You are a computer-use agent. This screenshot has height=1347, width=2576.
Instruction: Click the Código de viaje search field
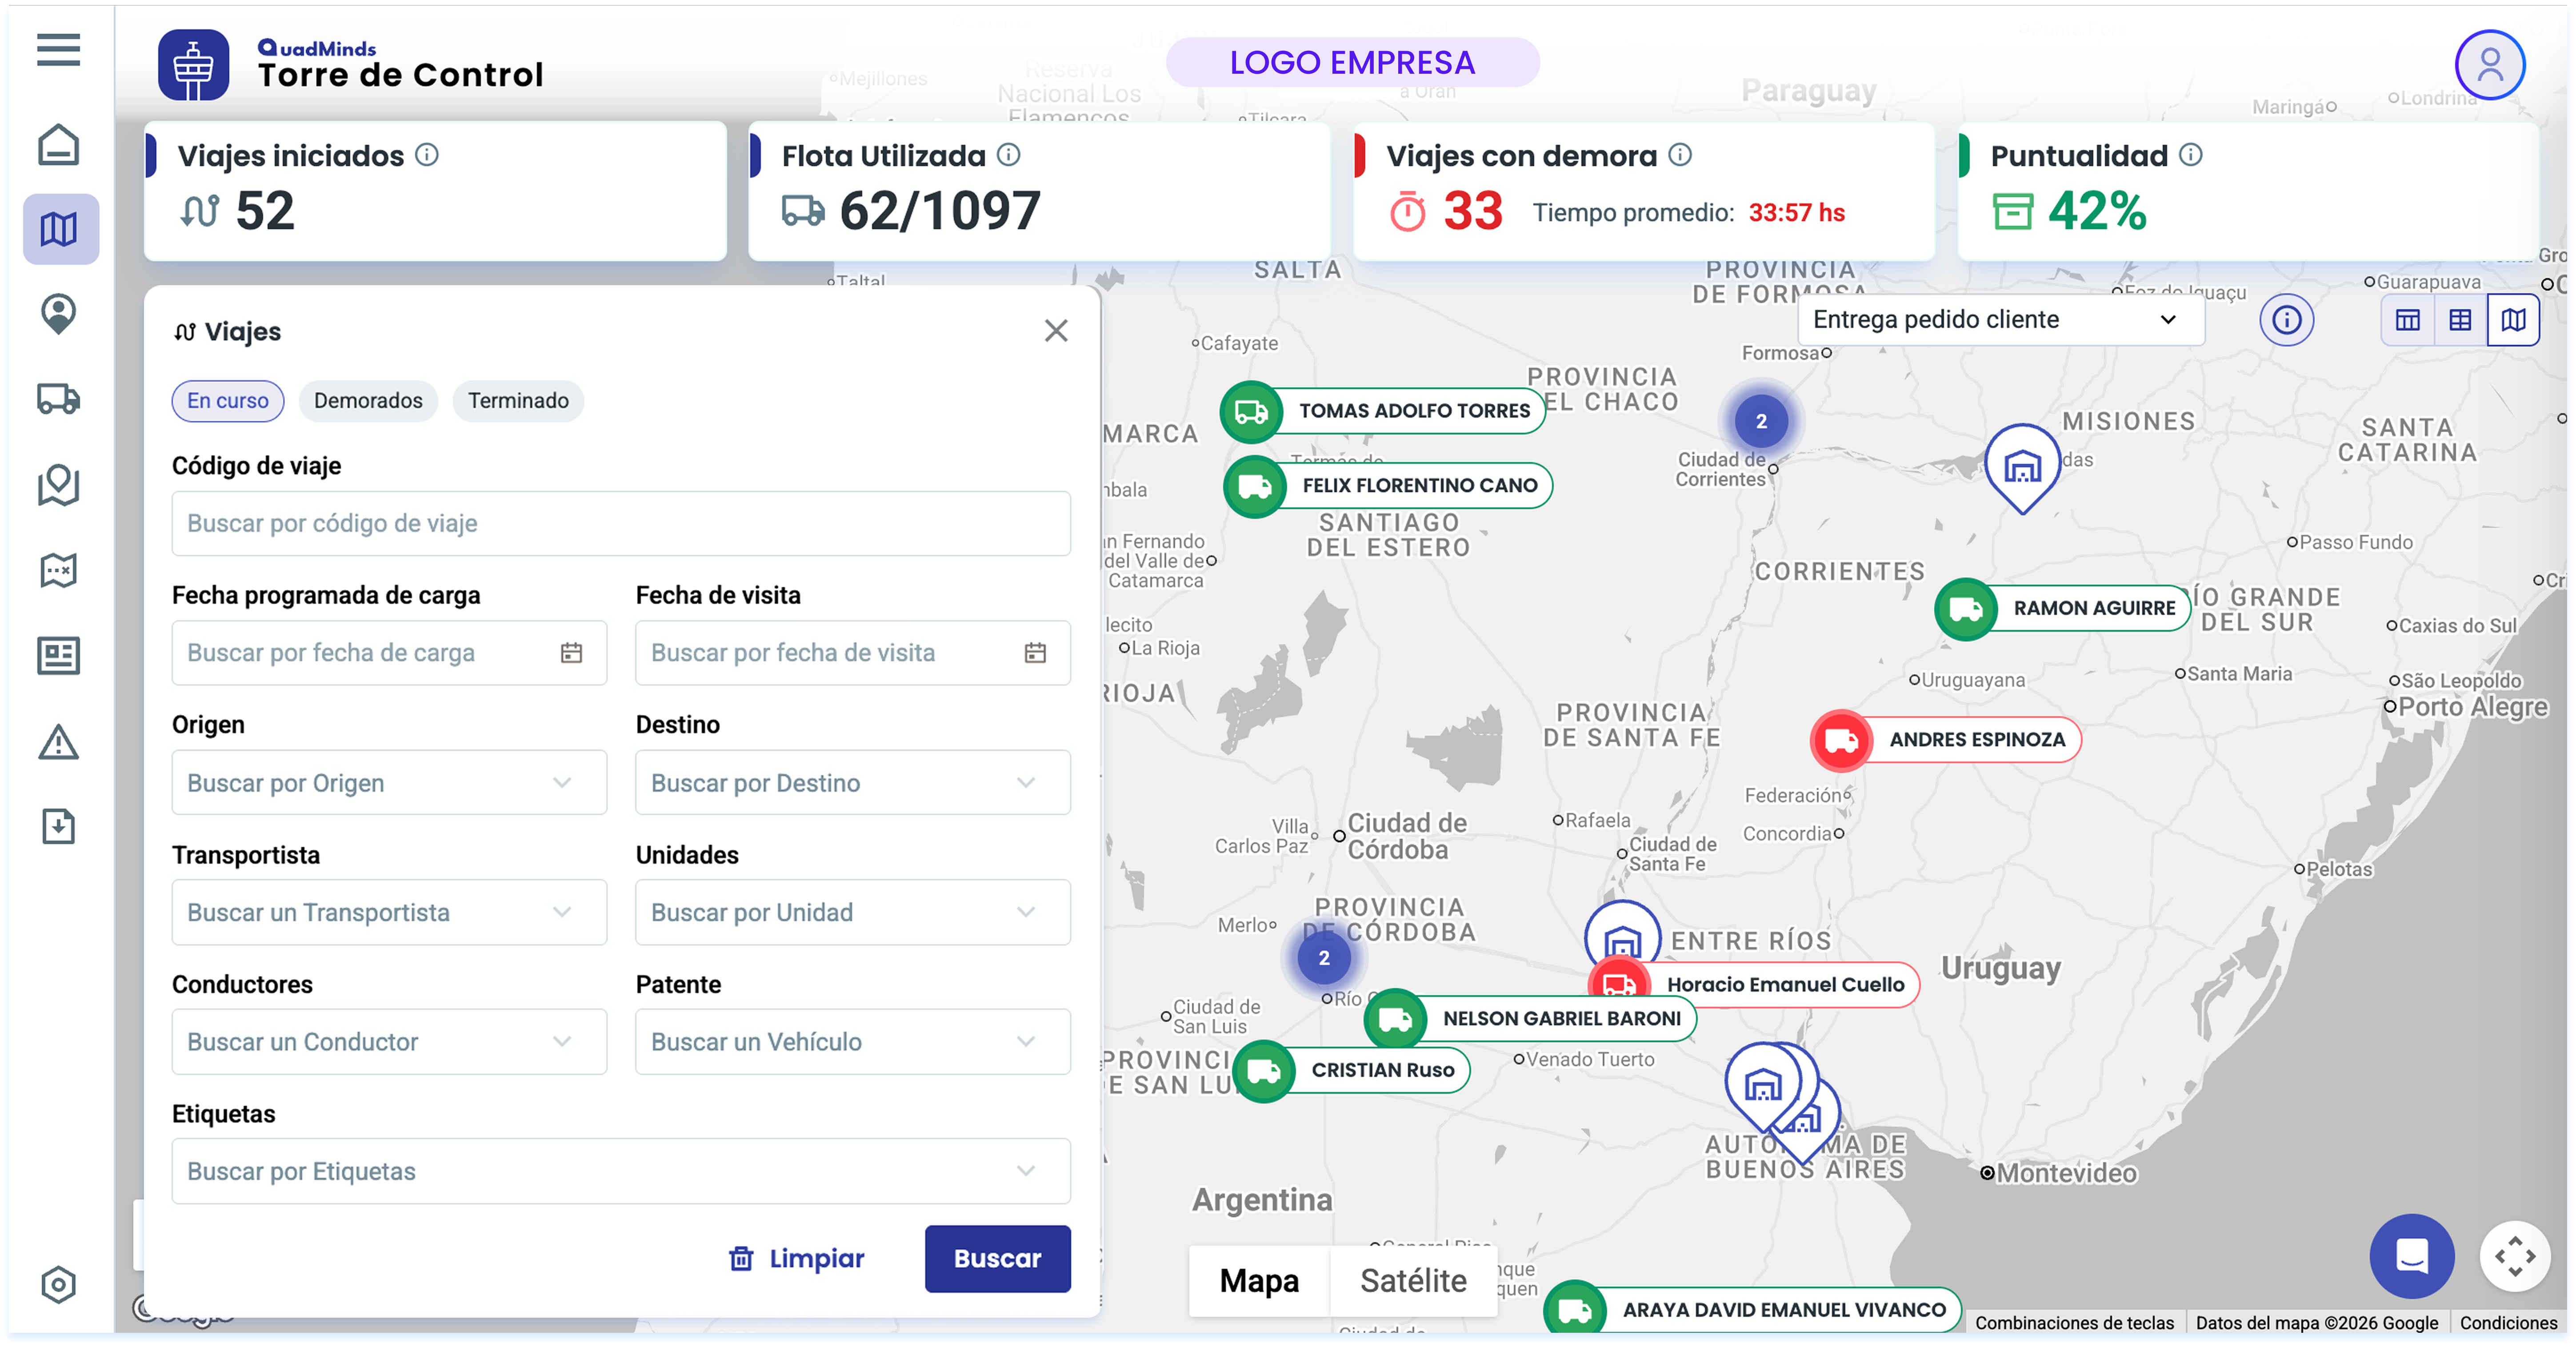620,524
